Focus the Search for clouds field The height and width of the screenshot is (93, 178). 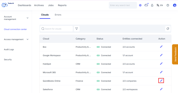pos(56,29)
